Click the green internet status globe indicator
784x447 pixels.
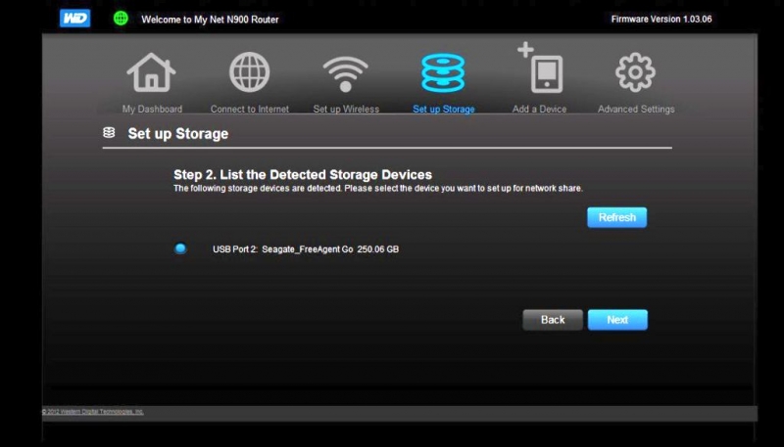pos(121,19)
